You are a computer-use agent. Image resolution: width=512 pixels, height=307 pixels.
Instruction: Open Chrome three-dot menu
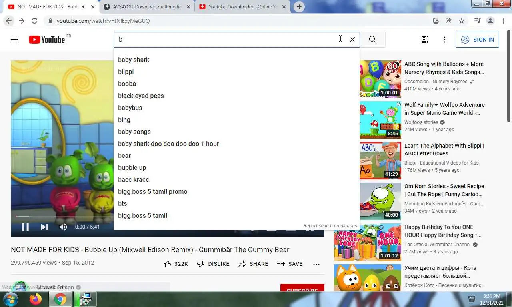pyautogui.click(x=503, y=21)
